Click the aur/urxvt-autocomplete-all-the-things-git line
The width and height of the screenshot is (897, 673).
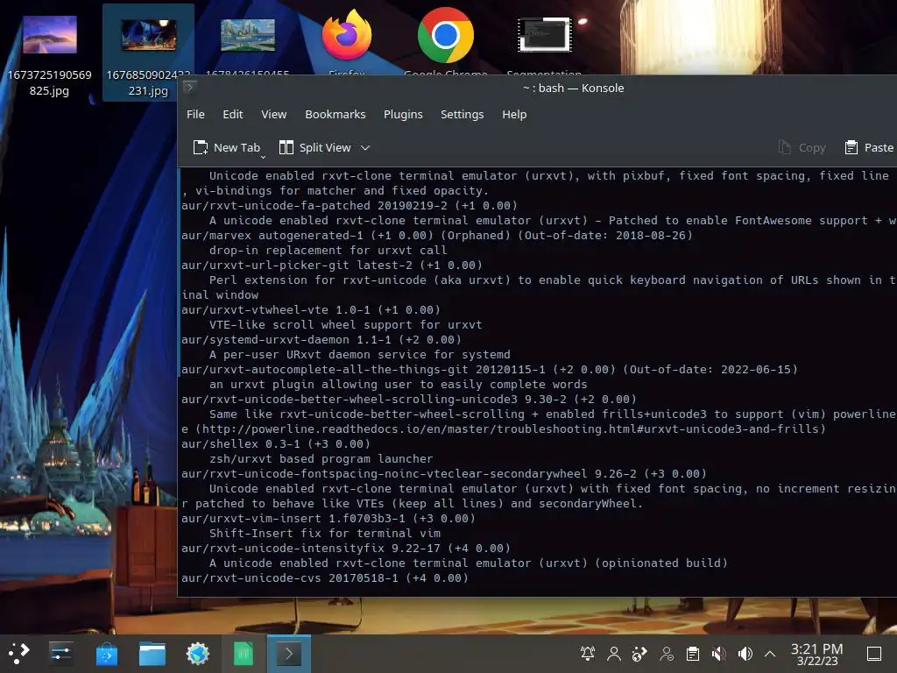point(489,369)
